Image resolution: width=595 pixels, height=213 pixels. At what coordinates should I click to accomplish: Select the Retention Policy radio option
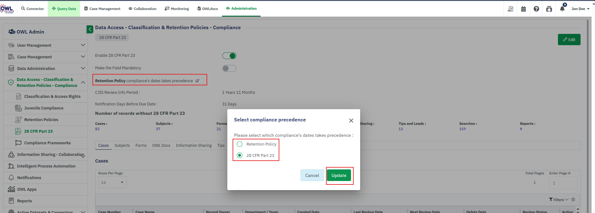click(240, 144)
